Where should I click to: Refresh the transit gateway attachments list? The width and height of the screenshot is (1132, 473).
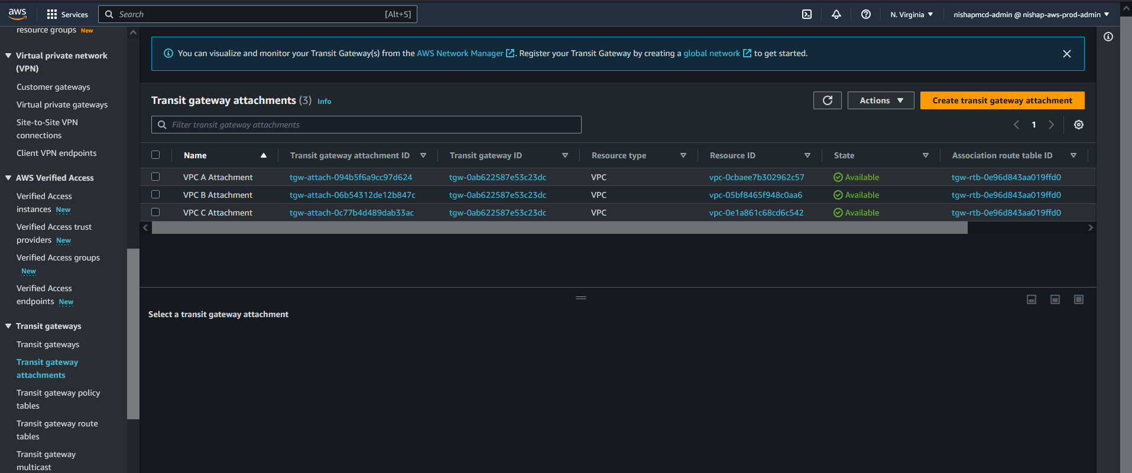[x=827, y=100]
